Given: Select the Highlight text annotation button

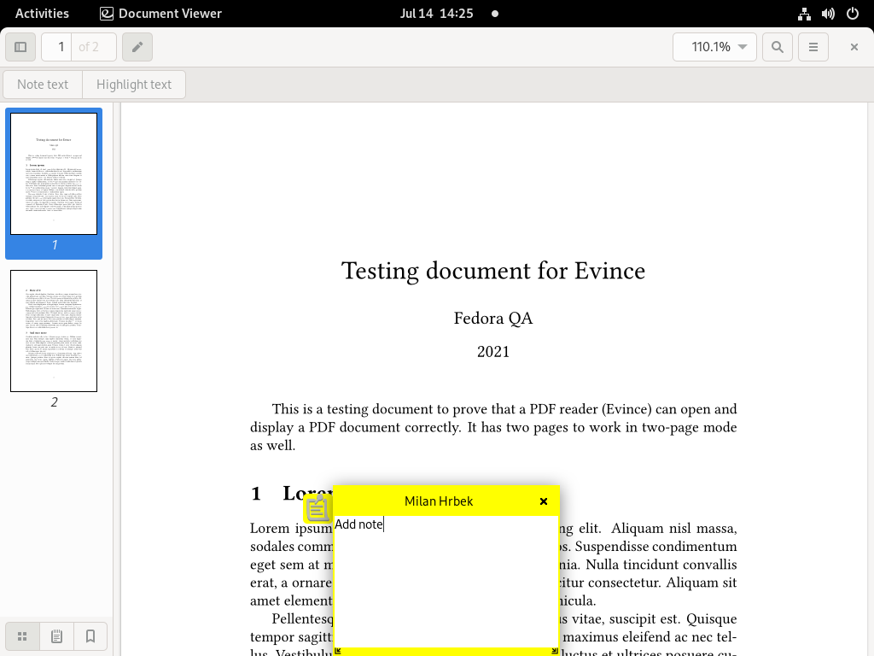Looking at the screenshot, I should 134,85.
